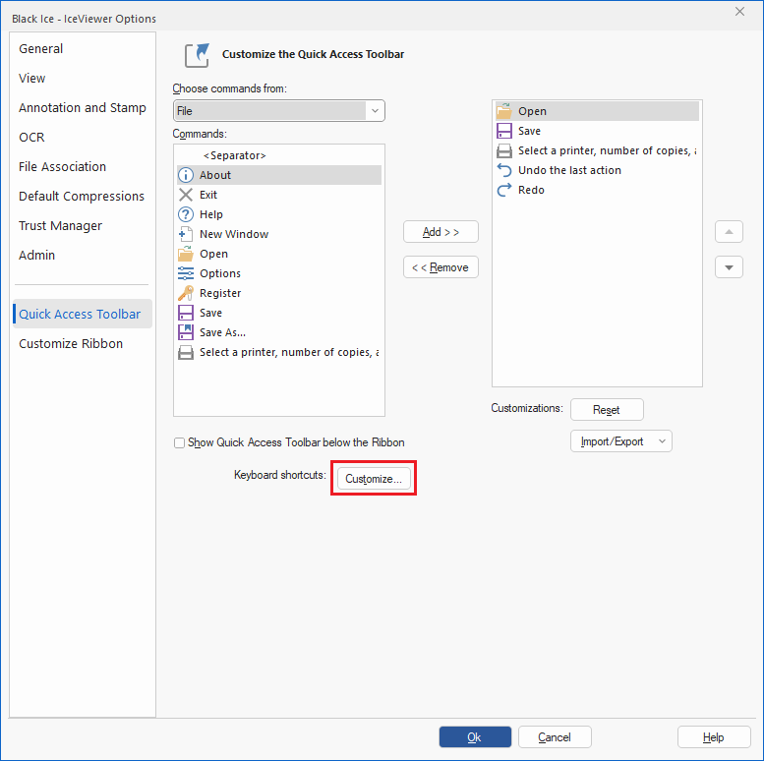The image size is (764, 761).
Task: Click the Help question mark icon
Action: click(x=186, y=214)
